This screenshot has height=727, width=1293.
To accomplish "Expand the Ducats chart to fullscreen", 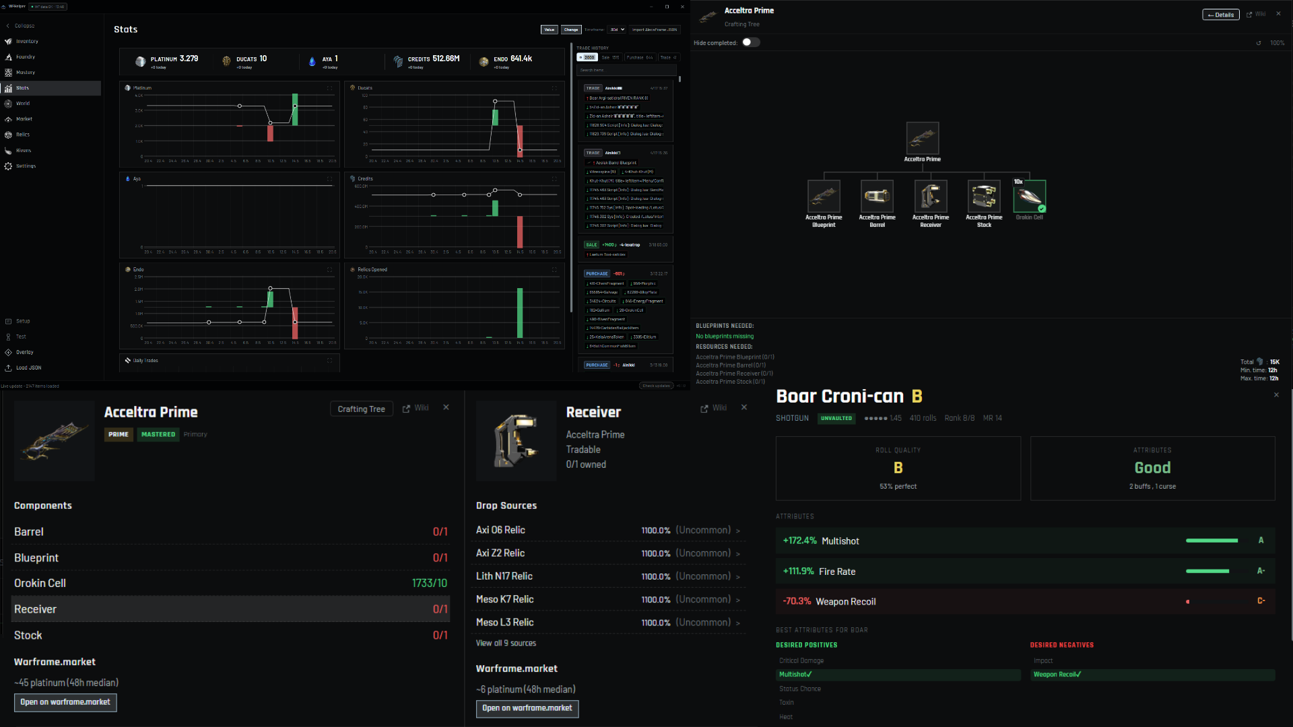I will tap(554, 88).
